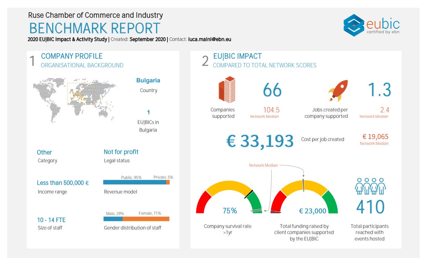Click the COMPANY PROFILE section heading
Image resolution: width=428 pixels, height=258 pixels.
[72, 56]
